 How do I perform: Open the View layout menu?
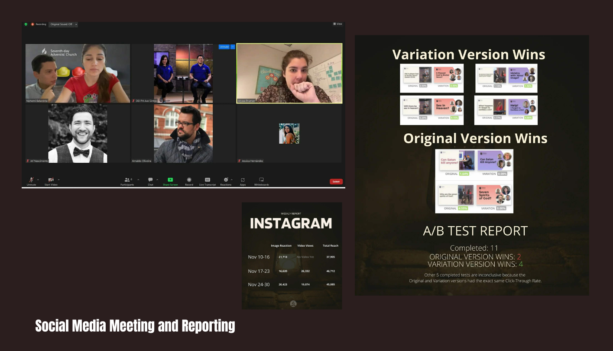point(337,24)
